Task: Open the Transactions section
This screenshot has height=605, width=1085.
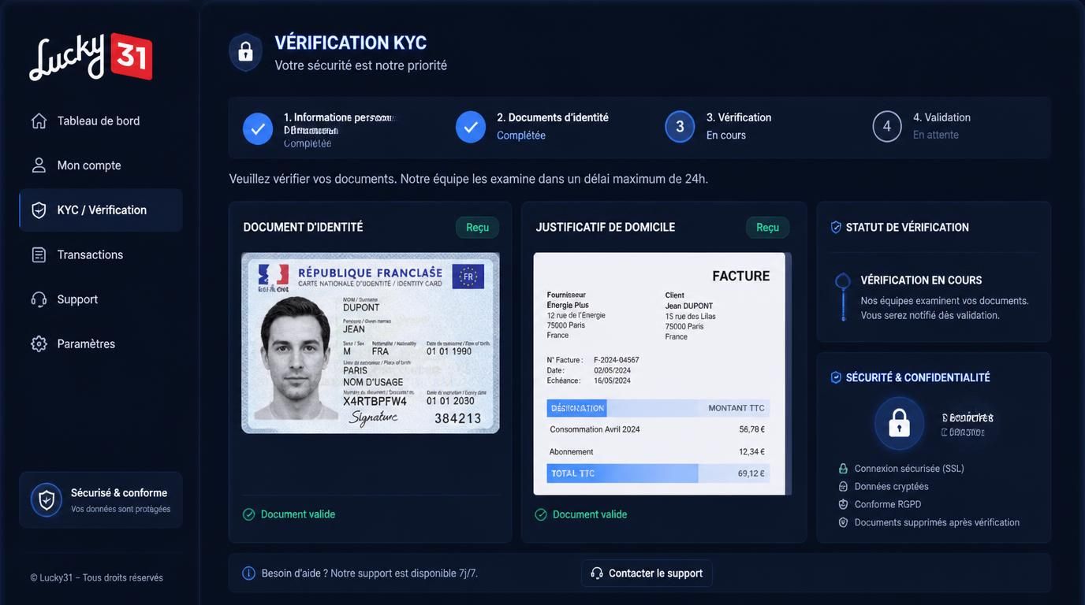Action: [x=101, y=254]
